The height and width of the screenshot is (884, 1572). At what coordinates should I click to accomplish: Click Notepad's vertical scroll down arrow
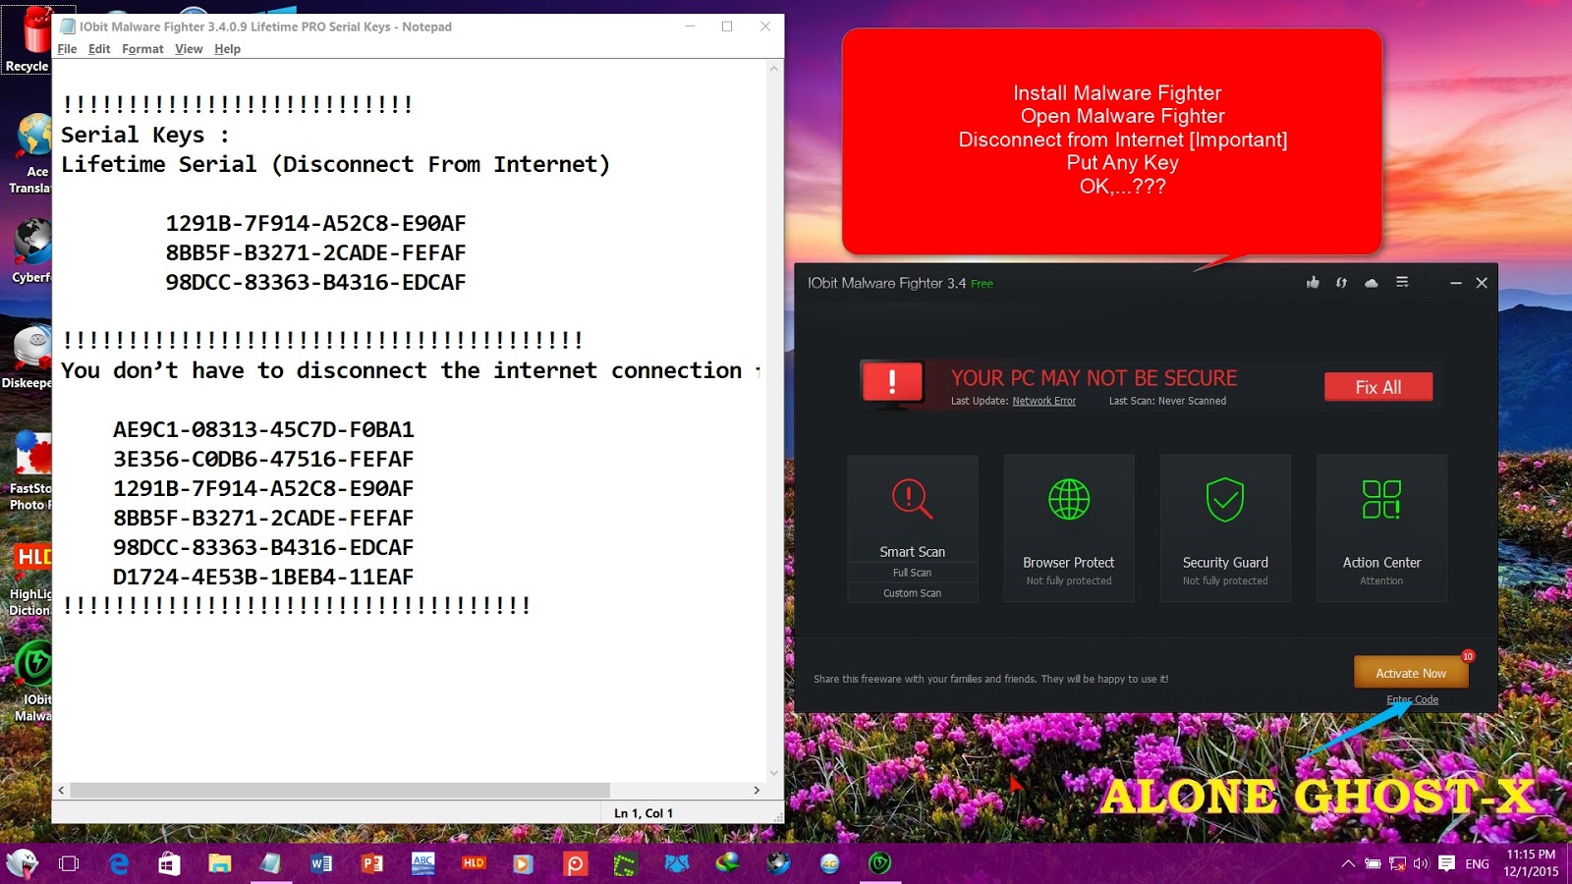coord(774,773)
